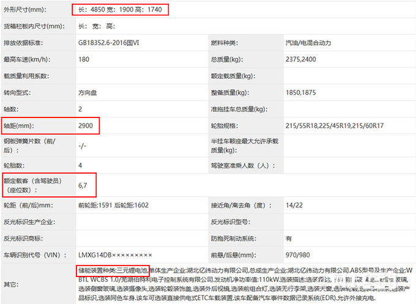Select the total mass value 2375,2400
Screen dimensions: 416x304
click(301, 59)
